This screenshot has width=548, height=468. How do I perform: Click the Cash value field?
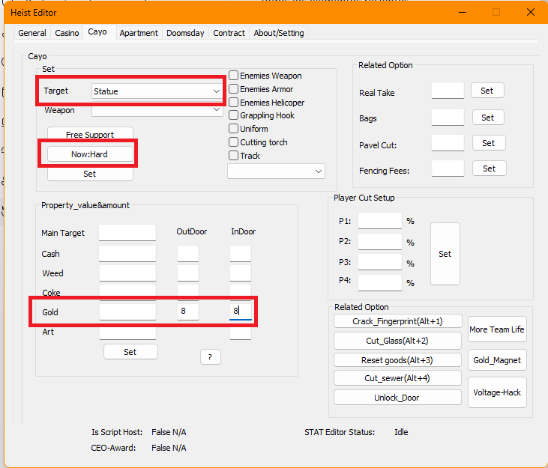pyautogui.click(x=127, y=253)
